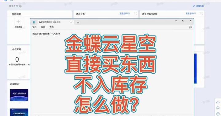Image resolution: width=221 pixels, height=116 pixels.
Task: Open the first 企业新闻 thumbnail
Action: 19,95
